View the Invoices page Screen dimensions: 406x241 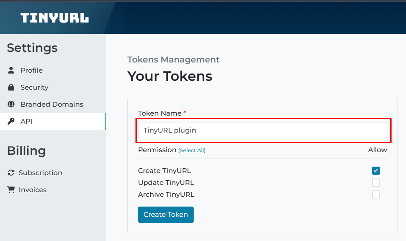[33, 190]
